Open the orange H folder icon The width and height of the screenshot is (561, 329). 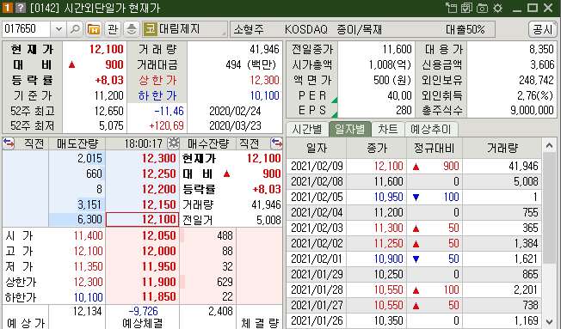94,29
